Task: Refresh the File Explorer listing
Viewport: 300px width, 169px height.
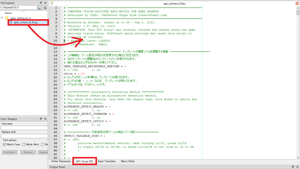Action: [x=45, y=8]
